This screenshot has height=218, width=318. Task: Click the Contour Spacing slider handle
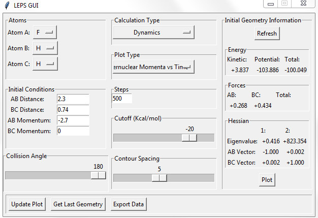click(159, 177)
